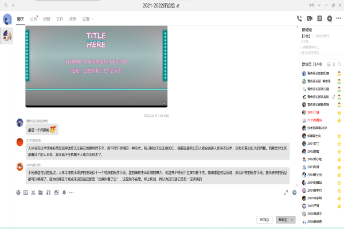Viewport: 344px width, 229px height.
Task: Start a group voice call
Action: [x=300, y=19]
